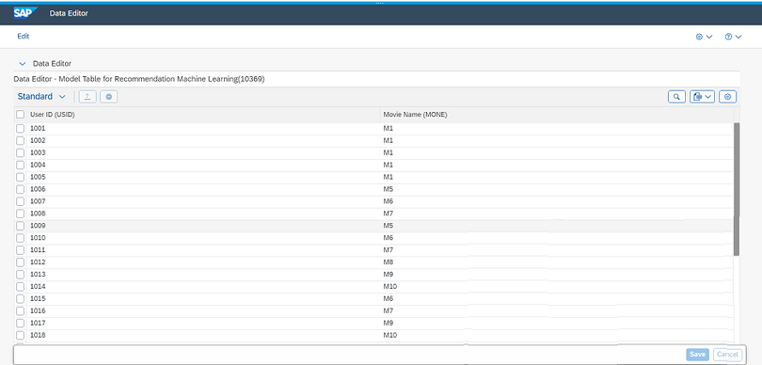Click the M8 movie cell in row 1012
The width and height of the screenshot is (762, 365).
(388, 262)
